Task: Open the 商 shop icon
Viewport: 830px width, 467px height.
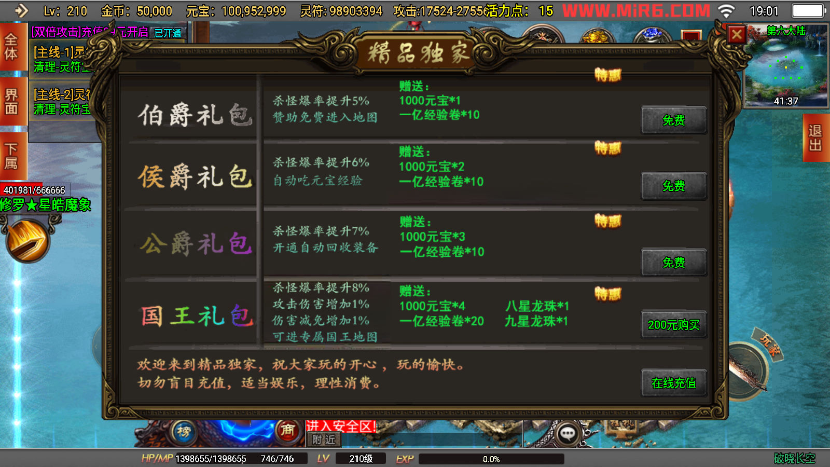Action: [287, 430]
